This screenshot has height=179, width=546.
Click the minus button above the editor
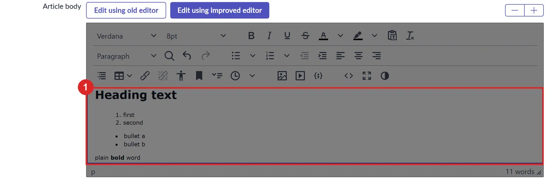(515, 10)
